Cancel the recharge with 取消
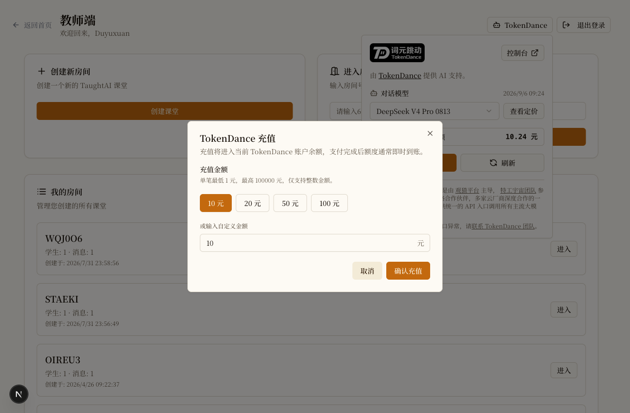The image size is (630, 413). pos(367,271)
